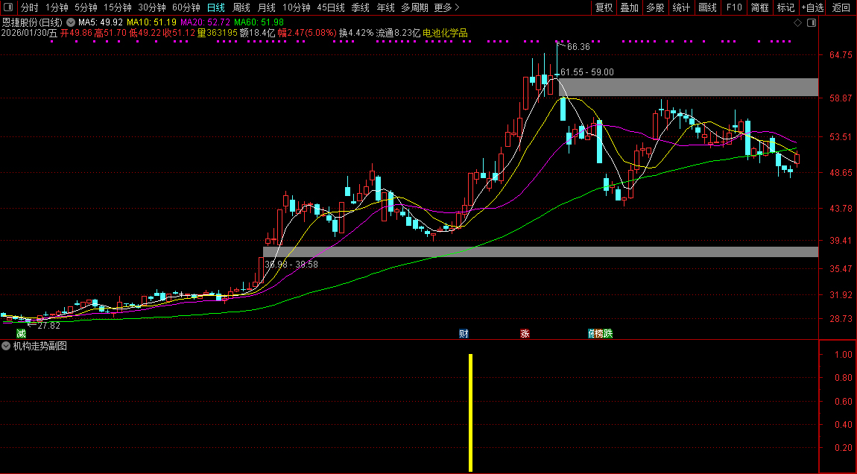Toggle the 简框 simple frame
The image size is (857, 474).
tap(759, 7)
